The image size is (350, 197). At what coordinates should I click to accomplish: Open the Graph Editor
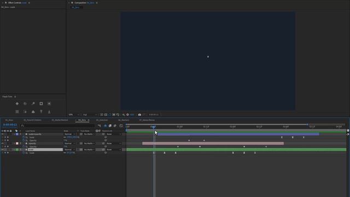point(121,126)
